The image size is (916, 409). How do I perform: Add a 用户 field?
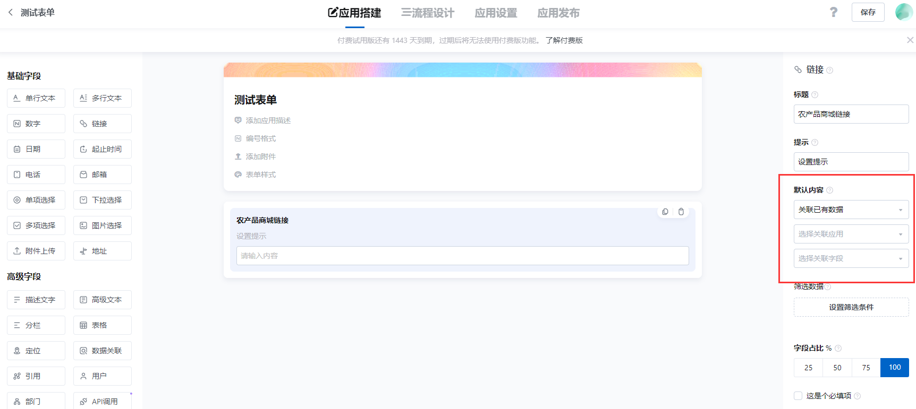click(x=103, y=376)
